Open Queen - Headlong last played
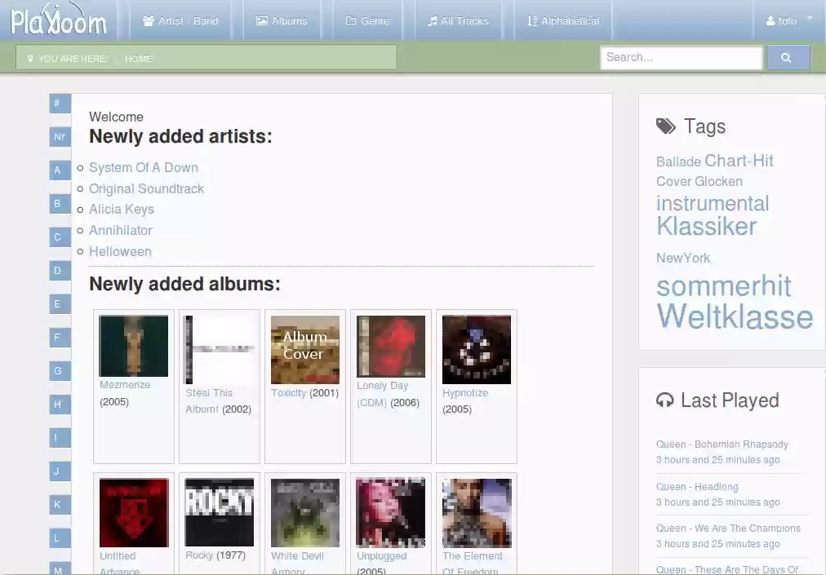Viewport: 826px width, 575px height. pos(697,487)
